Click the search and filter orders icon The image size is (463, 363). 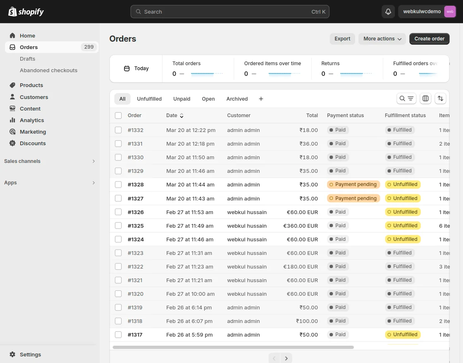pos(406,99)
